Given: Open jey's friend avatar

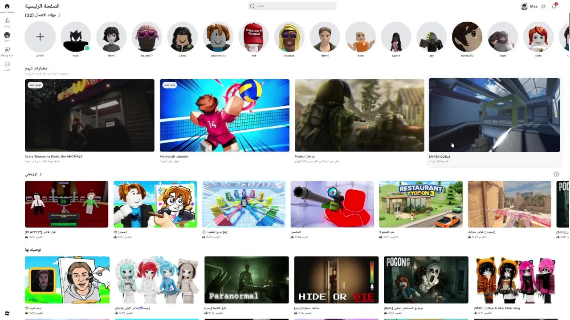Looking at the screenshot, I should pyautogui.click(x=432, y=37).
